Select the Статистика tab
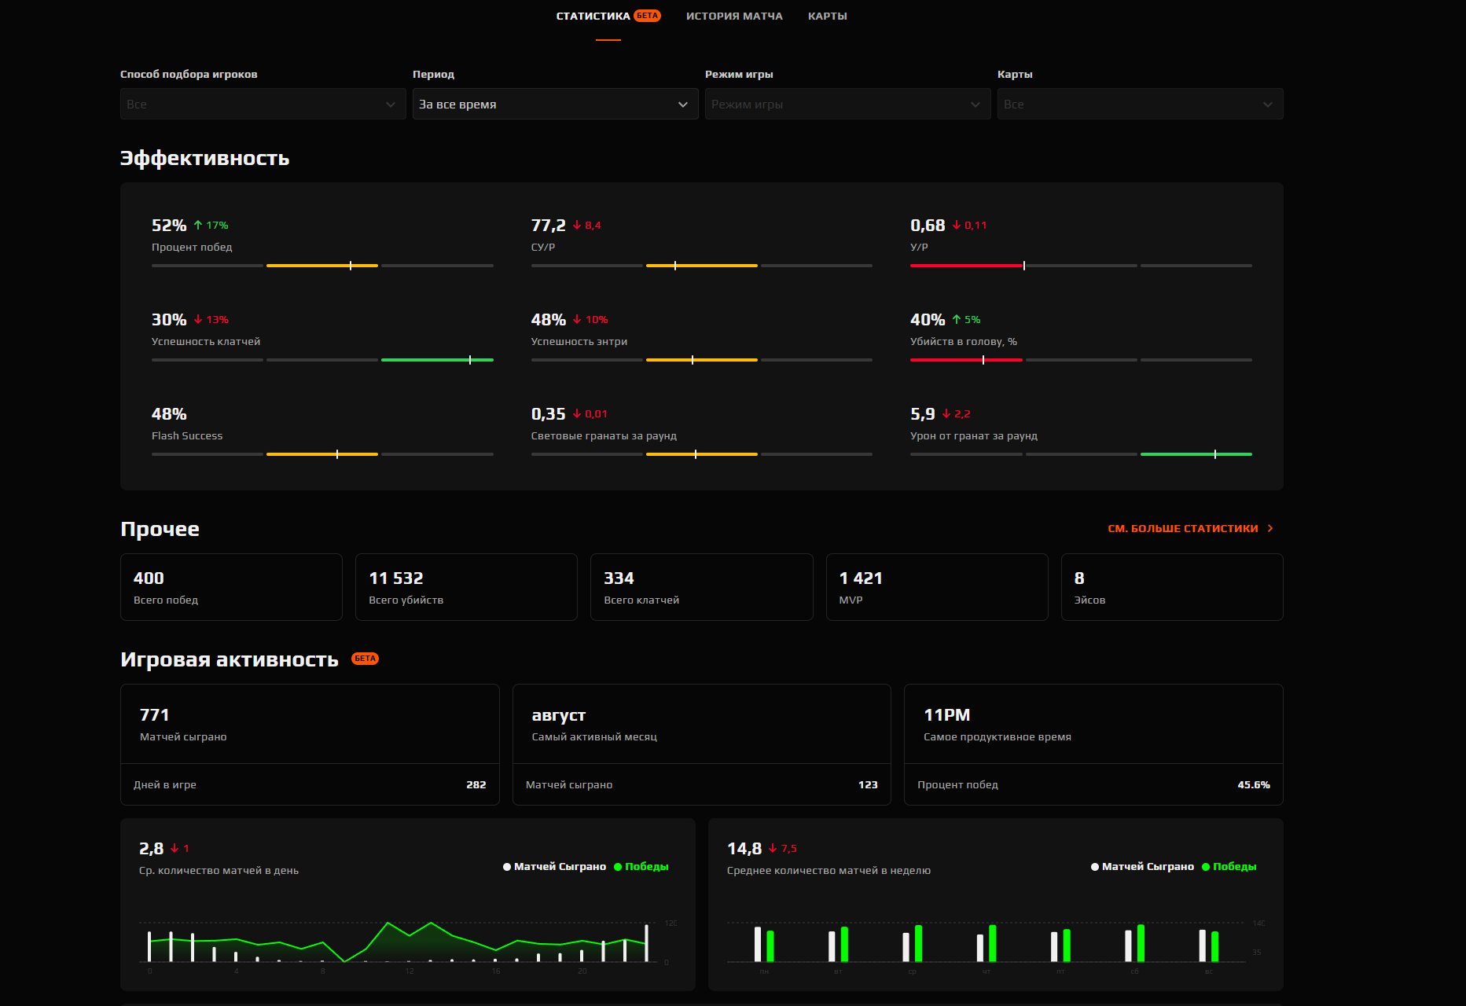 point(608,16)
